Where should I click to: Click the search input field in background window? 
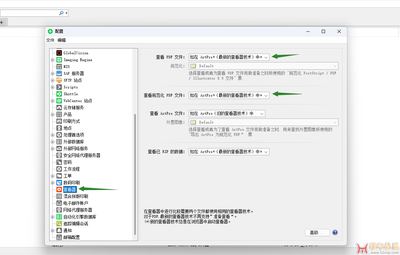[x=29, y=13]
